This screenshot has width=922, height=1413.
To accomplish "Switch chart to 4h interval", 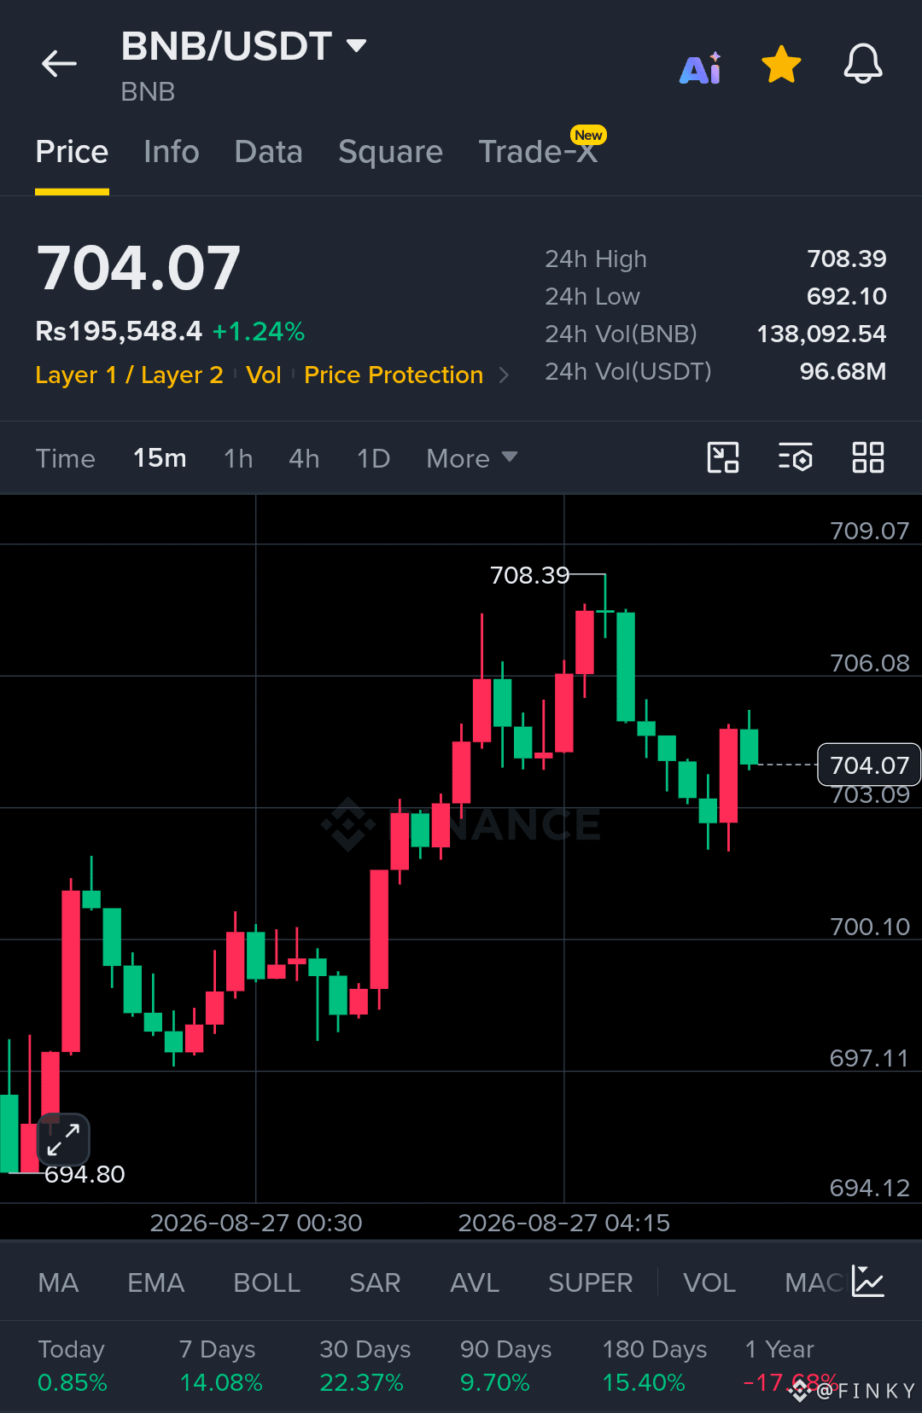I will click(x=304, y=458).
